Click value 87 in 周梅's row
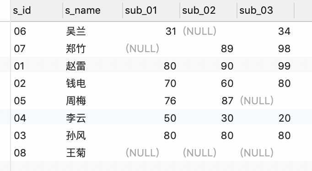This screenshot has height=171, width=312. click(227, 101)
